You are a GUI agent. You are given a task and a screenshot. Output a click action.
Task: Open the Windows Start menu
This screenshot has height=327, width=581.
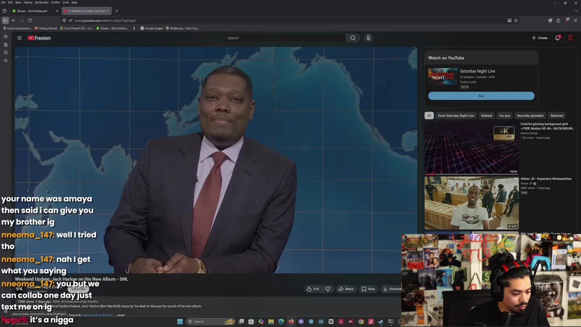coord(180,322)
